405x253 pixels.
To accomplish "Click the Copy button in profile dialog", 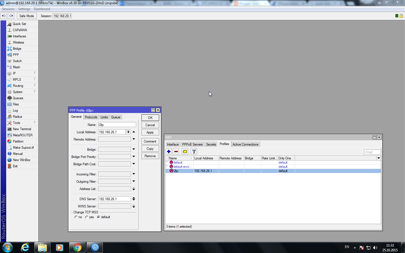I will [150, 149].
